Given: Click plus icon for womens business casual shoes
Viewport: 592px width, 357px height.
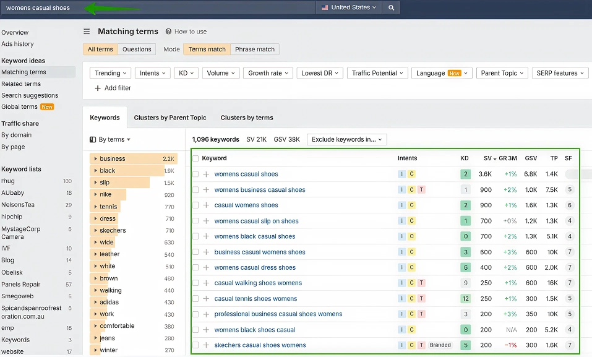Looking at the screenshot, I should (x=206, y=190).
